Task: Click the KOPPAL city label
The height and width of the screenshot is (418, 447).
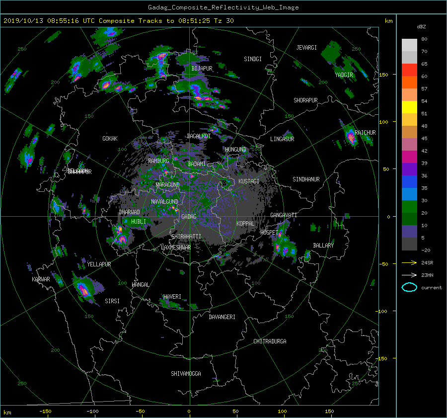Action: pyautogui.click(x=245, y=224)
